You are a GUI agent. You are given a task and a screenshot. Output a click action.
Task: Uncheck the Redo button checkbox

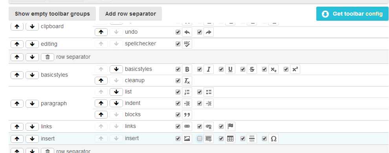pos(200,32)
